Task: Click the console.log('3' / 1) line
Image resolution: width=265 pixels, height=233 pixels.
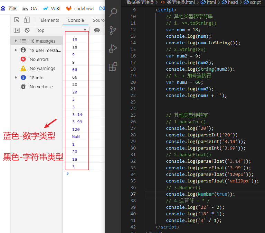Action: pyautogui.click(x=194, y=220)
